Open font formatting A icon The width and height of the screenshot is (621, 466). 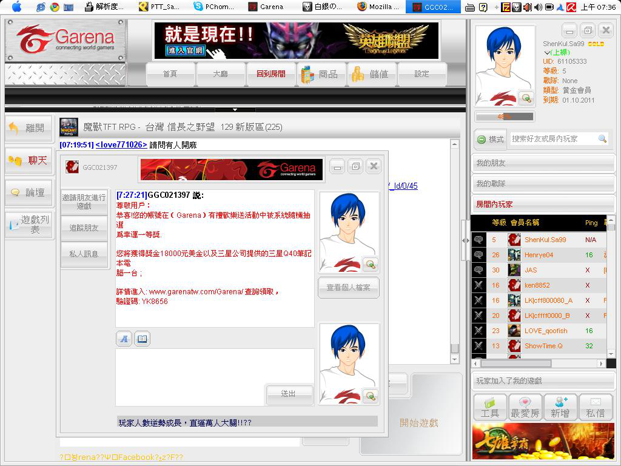click(124, 339)
